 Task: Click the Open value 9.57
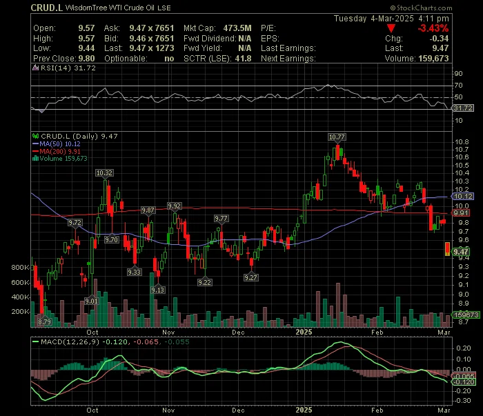[x=86, y=28]
